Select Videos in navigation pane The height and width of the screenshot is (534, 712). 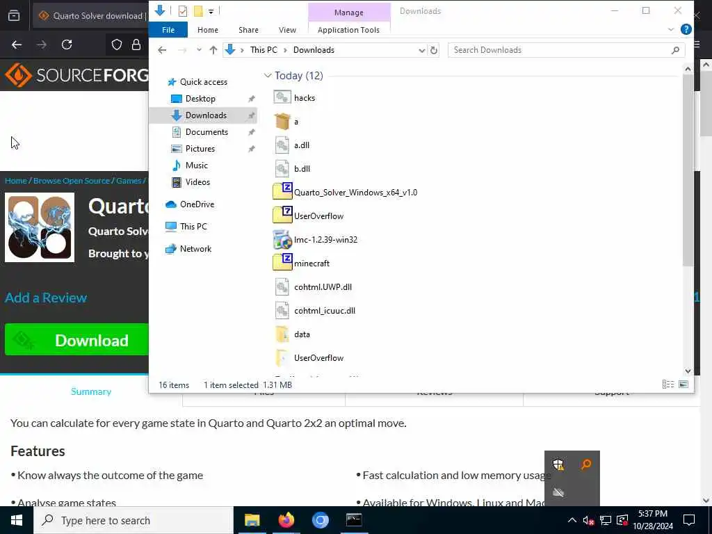click(x=197, y=182)
